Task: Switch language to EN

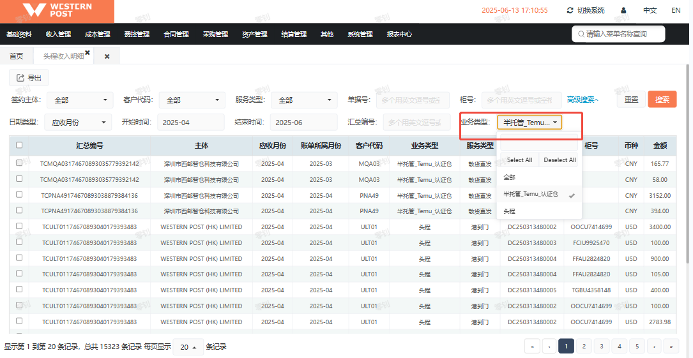Action: (x=676, y=10)
